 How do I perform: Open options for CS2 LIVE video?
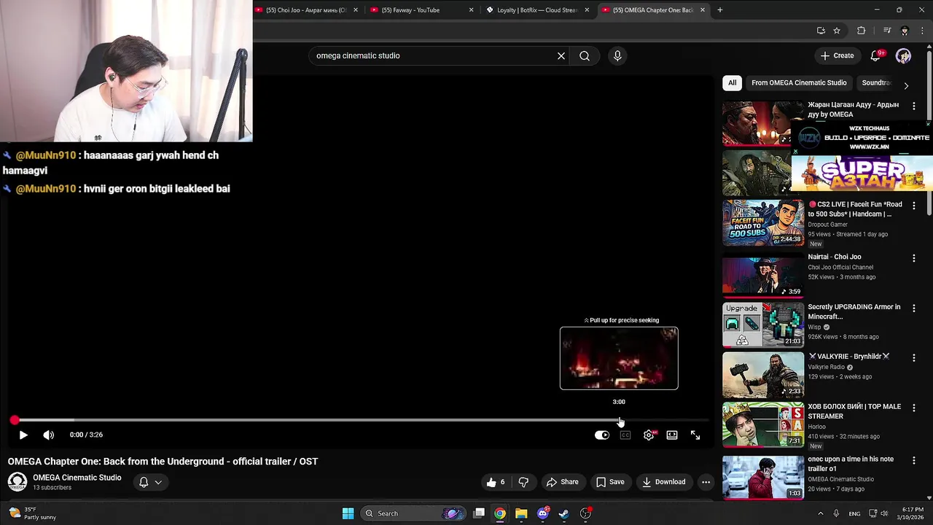click(x=914, y=206)
